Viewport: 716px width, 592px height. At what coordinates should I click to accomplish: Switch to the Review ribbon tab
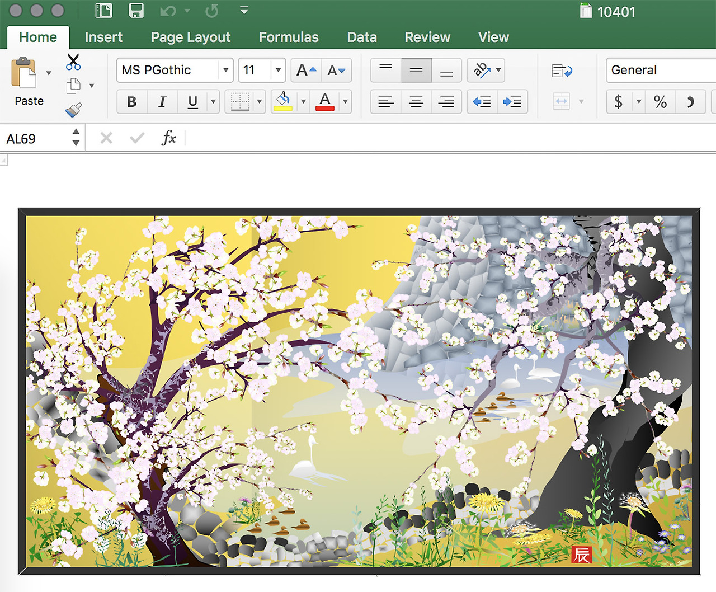pyautogui.click(x=427, y=37)
